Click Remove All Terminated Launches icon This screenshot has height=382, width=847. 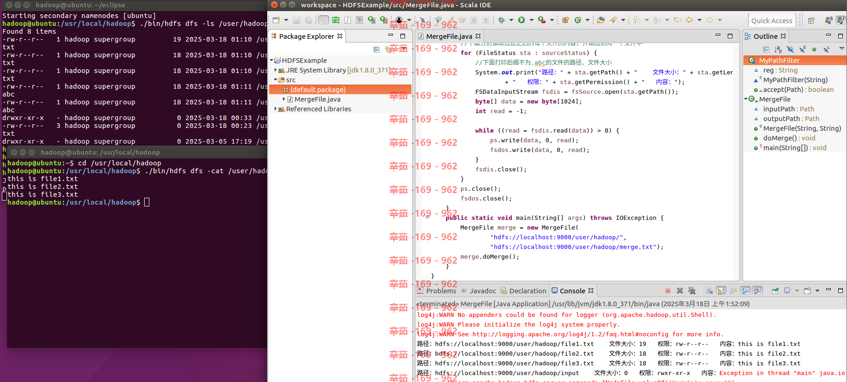point(692,291)
